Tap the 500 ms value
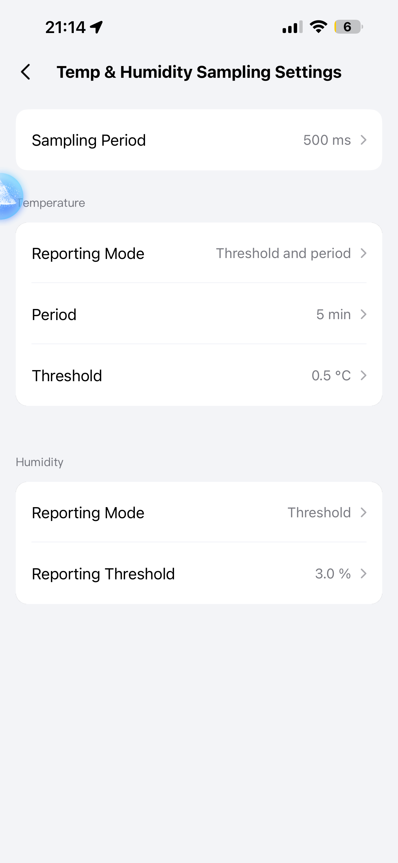398x863 pixels. coord(327,140)
